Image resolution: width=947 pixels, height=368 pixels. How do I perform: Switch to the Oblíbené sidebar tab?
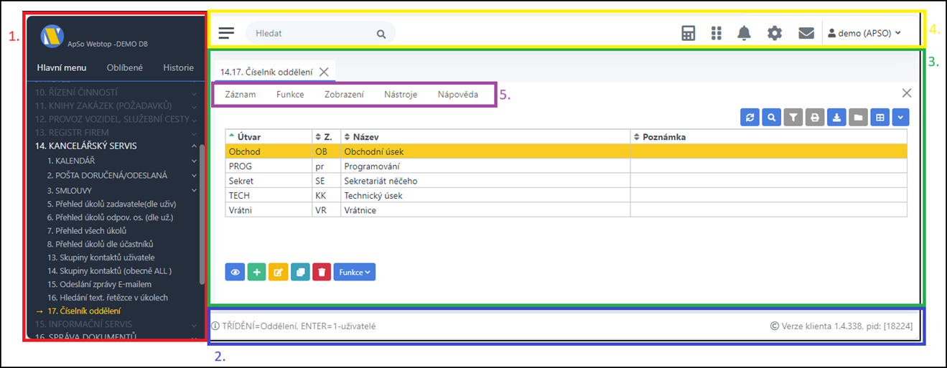(x=124, y=67)
